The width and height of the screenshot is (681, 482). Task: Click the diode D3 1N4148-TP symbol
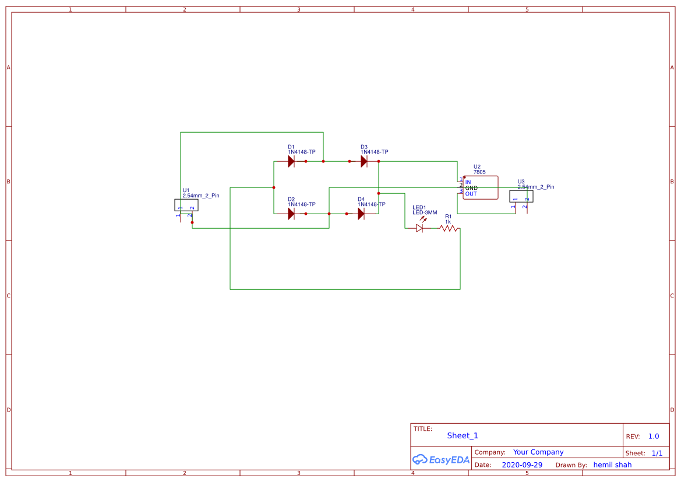(x=364, y=161)
